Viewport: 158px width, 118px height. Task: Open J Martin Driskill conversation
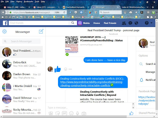pyautogui.click(x=21, y=88)
